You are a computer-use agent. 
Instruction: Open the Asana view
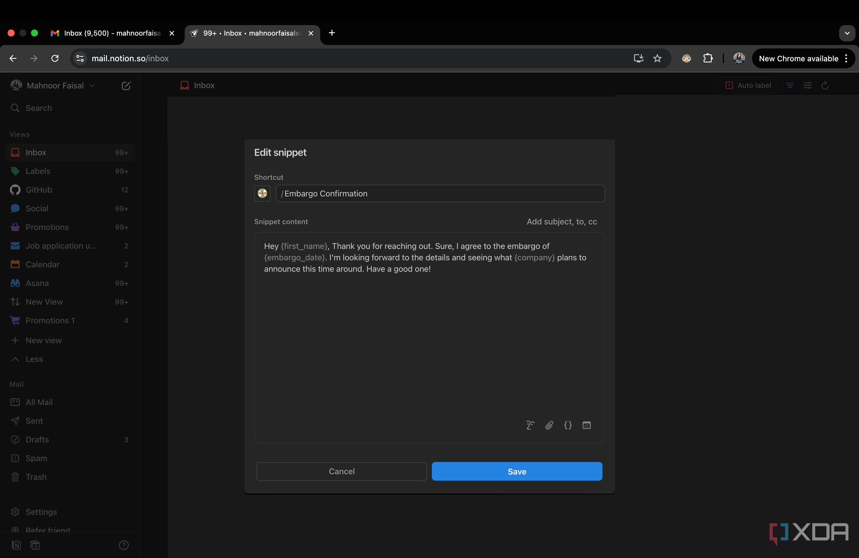pyautogui.click(x=70, y=283)
